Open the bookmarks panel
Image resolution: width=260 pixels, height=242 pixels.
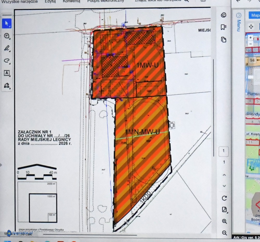pyautogui.click(x=223, y=27)
